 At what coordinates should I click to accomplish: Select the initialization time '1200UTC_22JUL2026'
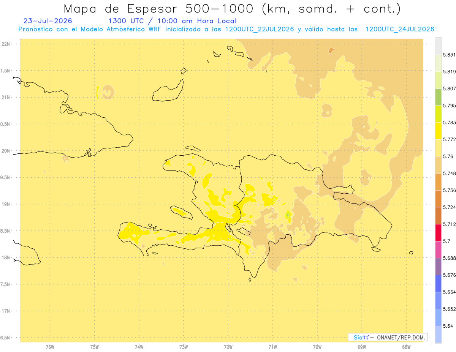[x=260, y=29]
